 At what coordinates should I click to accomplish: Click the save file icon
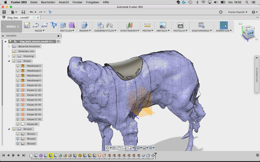click(x=23, y=12)
